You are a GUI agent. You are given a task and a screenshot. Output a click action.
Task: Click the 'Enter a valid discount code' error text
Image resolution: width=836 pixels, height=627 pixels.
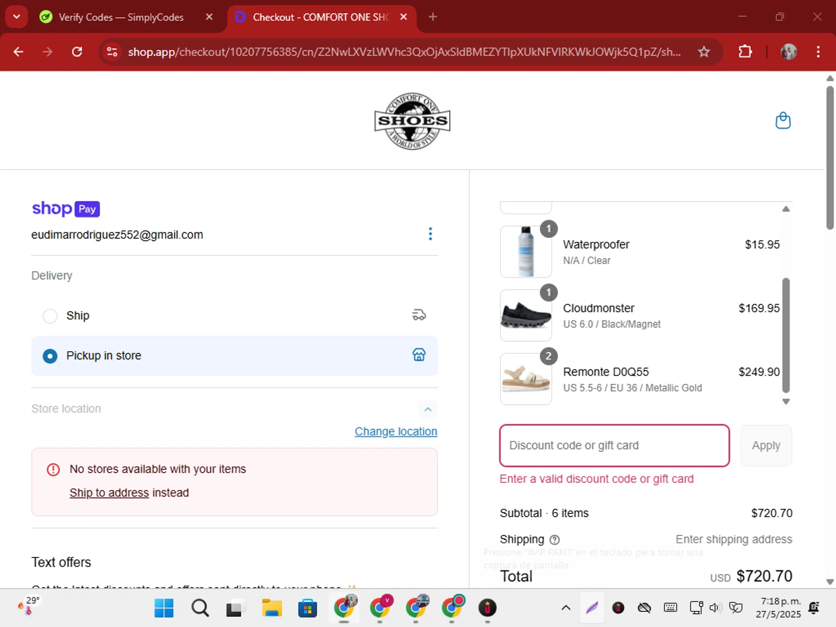point(596,479)
